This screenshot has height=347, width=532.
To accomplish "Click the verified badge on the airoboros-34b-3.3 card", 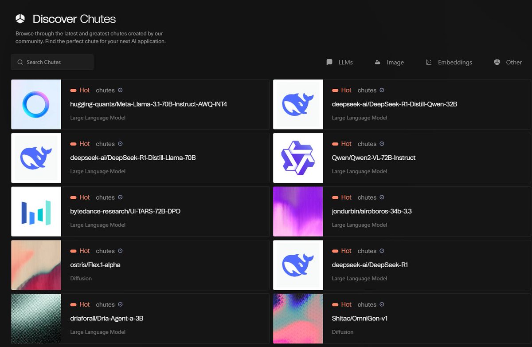I will [x=382, y=197].
